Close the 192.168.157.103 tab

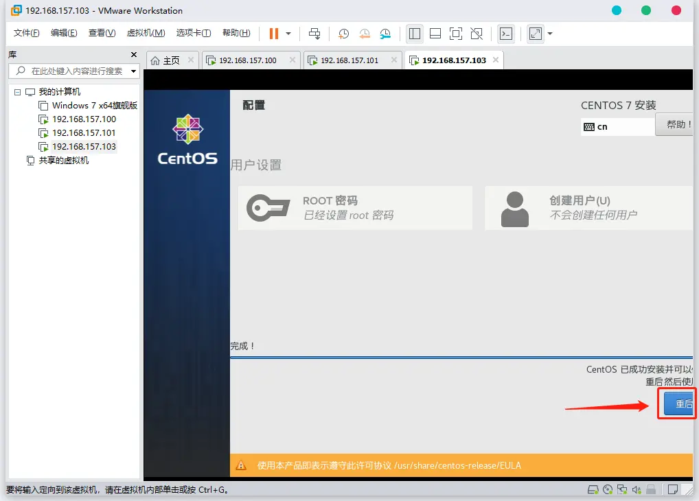[x=496, y=60]
